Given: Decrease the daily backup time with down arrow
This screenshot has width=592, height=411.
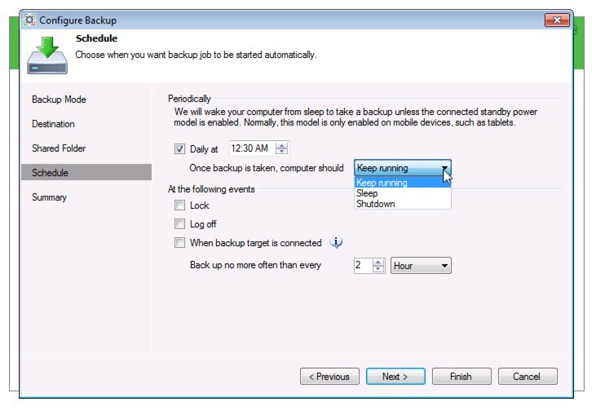Looking at the screenshot, I should coord(281,151).
